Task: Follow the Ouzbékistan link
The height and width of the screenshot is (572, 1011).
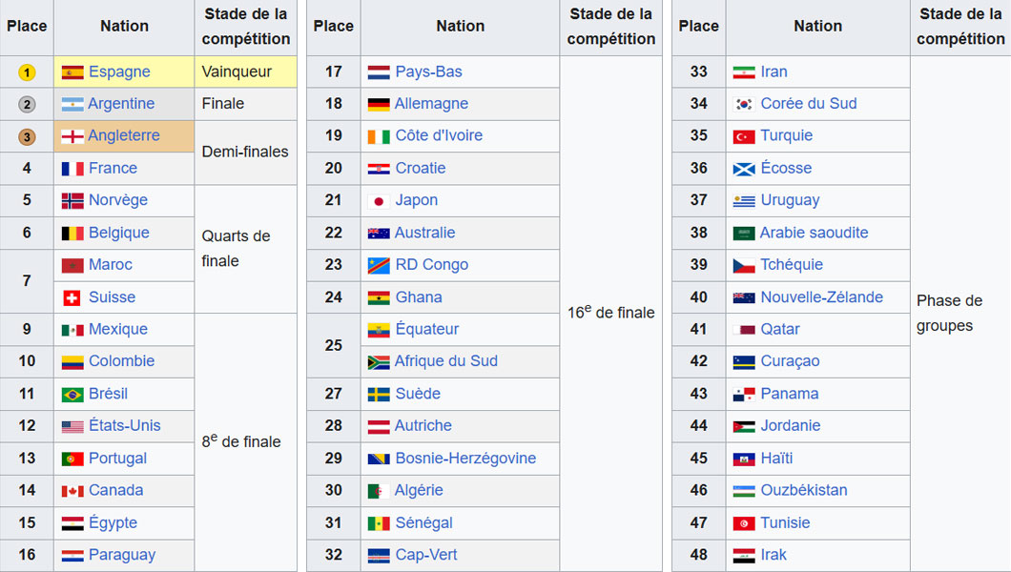Action: 803,490
